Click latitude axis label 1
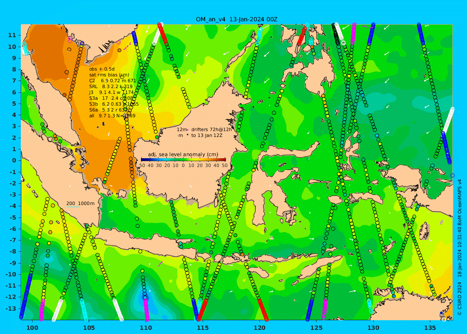467x334 pixels. [14, 149]
